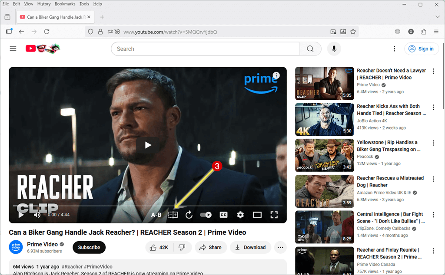445x275 pixels.
Task: Click the info card icon on video
Action: coord(276,75)
